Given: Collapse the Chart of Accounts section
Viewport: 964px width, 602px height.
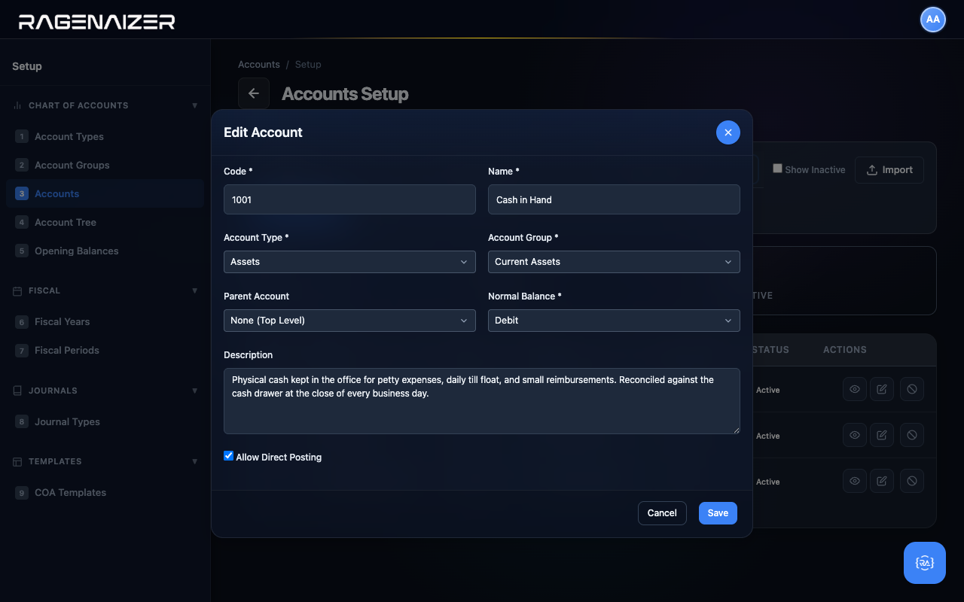Looking at the screenshot, I should pos(195,105).
